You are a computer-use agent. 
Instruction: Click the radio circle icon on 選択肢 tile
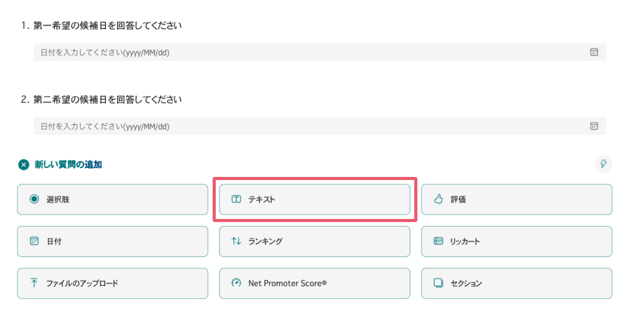35,199
